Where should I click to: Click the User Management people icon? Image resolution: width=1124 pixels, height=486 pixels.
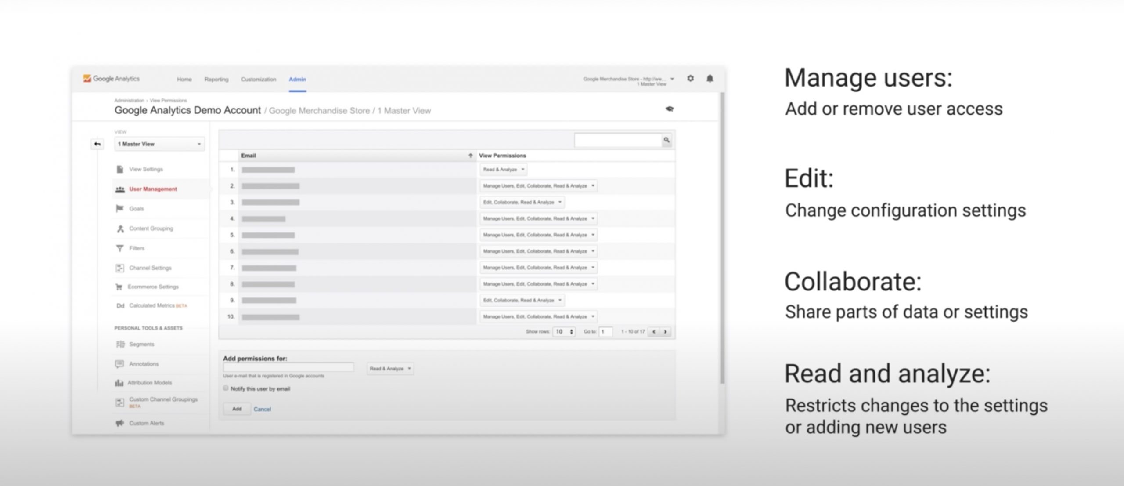click(120, 189)
